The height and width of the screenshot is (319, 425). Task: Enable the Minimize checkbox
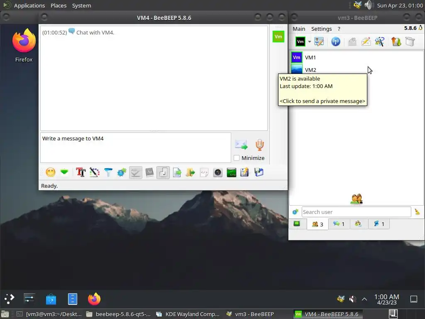point(236,158)
